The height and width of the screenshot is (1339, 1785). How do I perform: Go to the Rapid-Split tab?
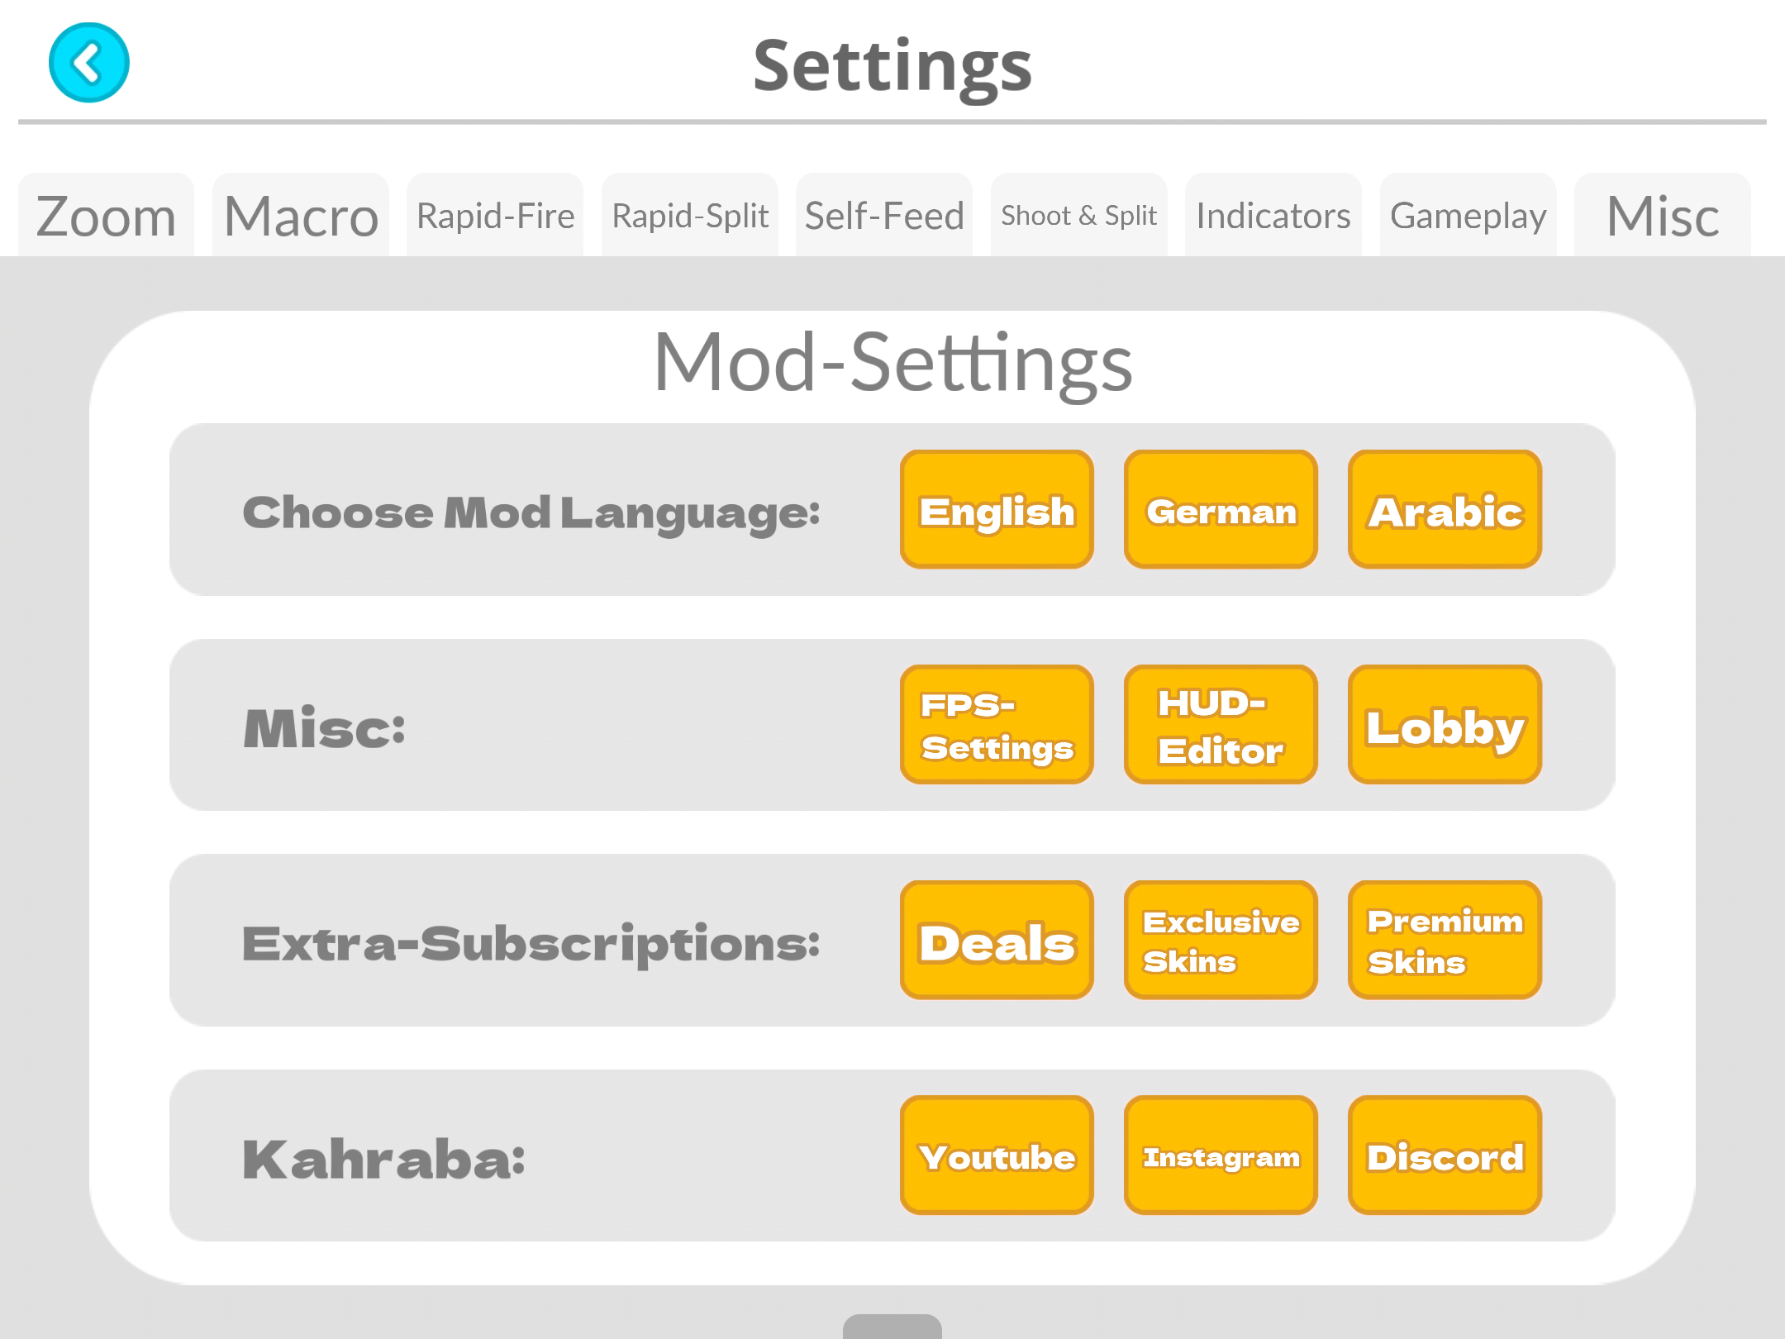(x=690, y=217)
